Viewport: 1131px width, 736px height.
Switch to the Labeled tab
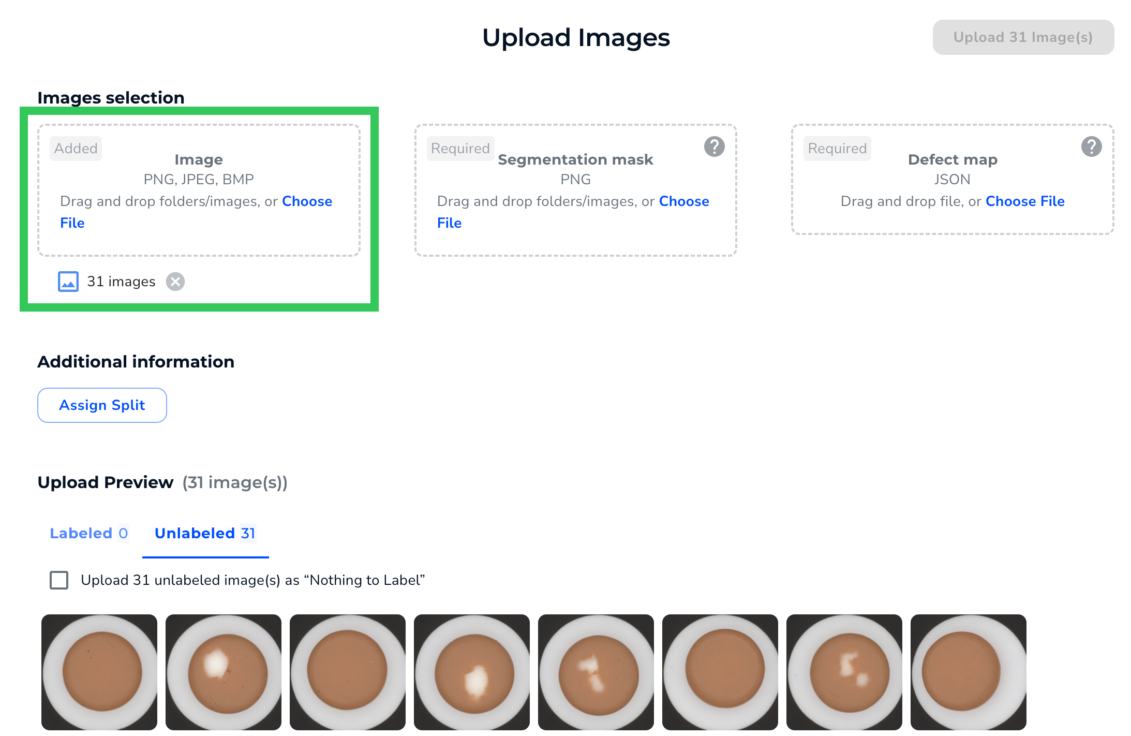(89, 533)
